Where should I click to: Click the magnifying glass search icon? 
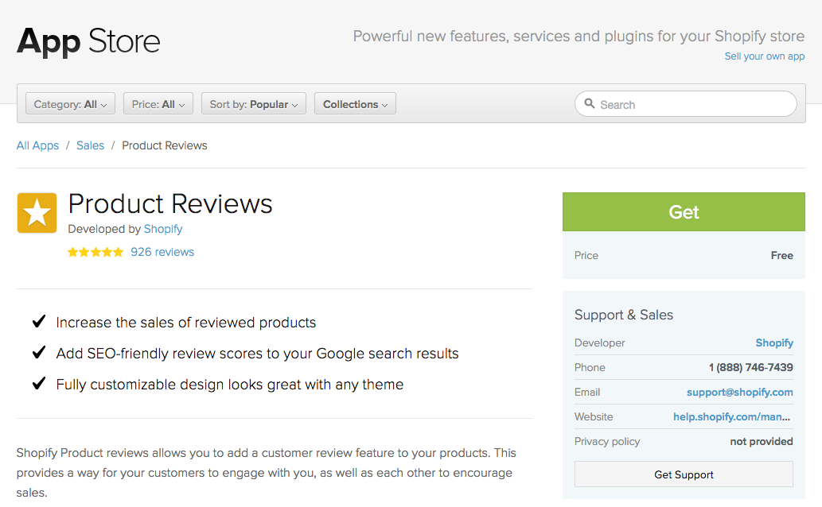(x=590, y=104)
